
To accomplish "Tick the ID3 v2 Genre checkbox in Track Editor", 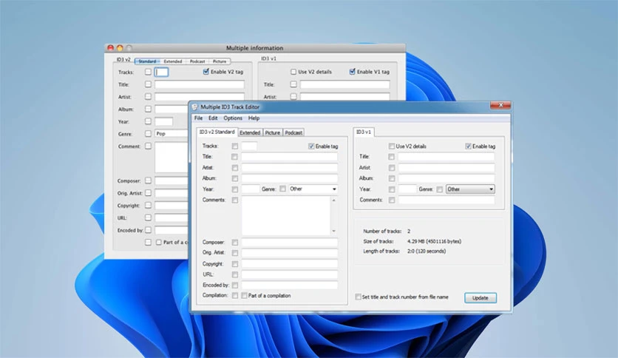I will click(x=282, y=189).
